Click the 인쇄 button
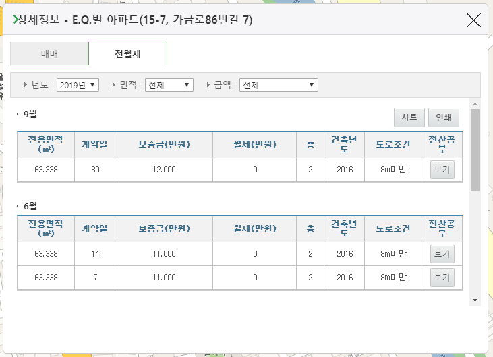Screen dimensions: 493x357 [x=444, y=117]
